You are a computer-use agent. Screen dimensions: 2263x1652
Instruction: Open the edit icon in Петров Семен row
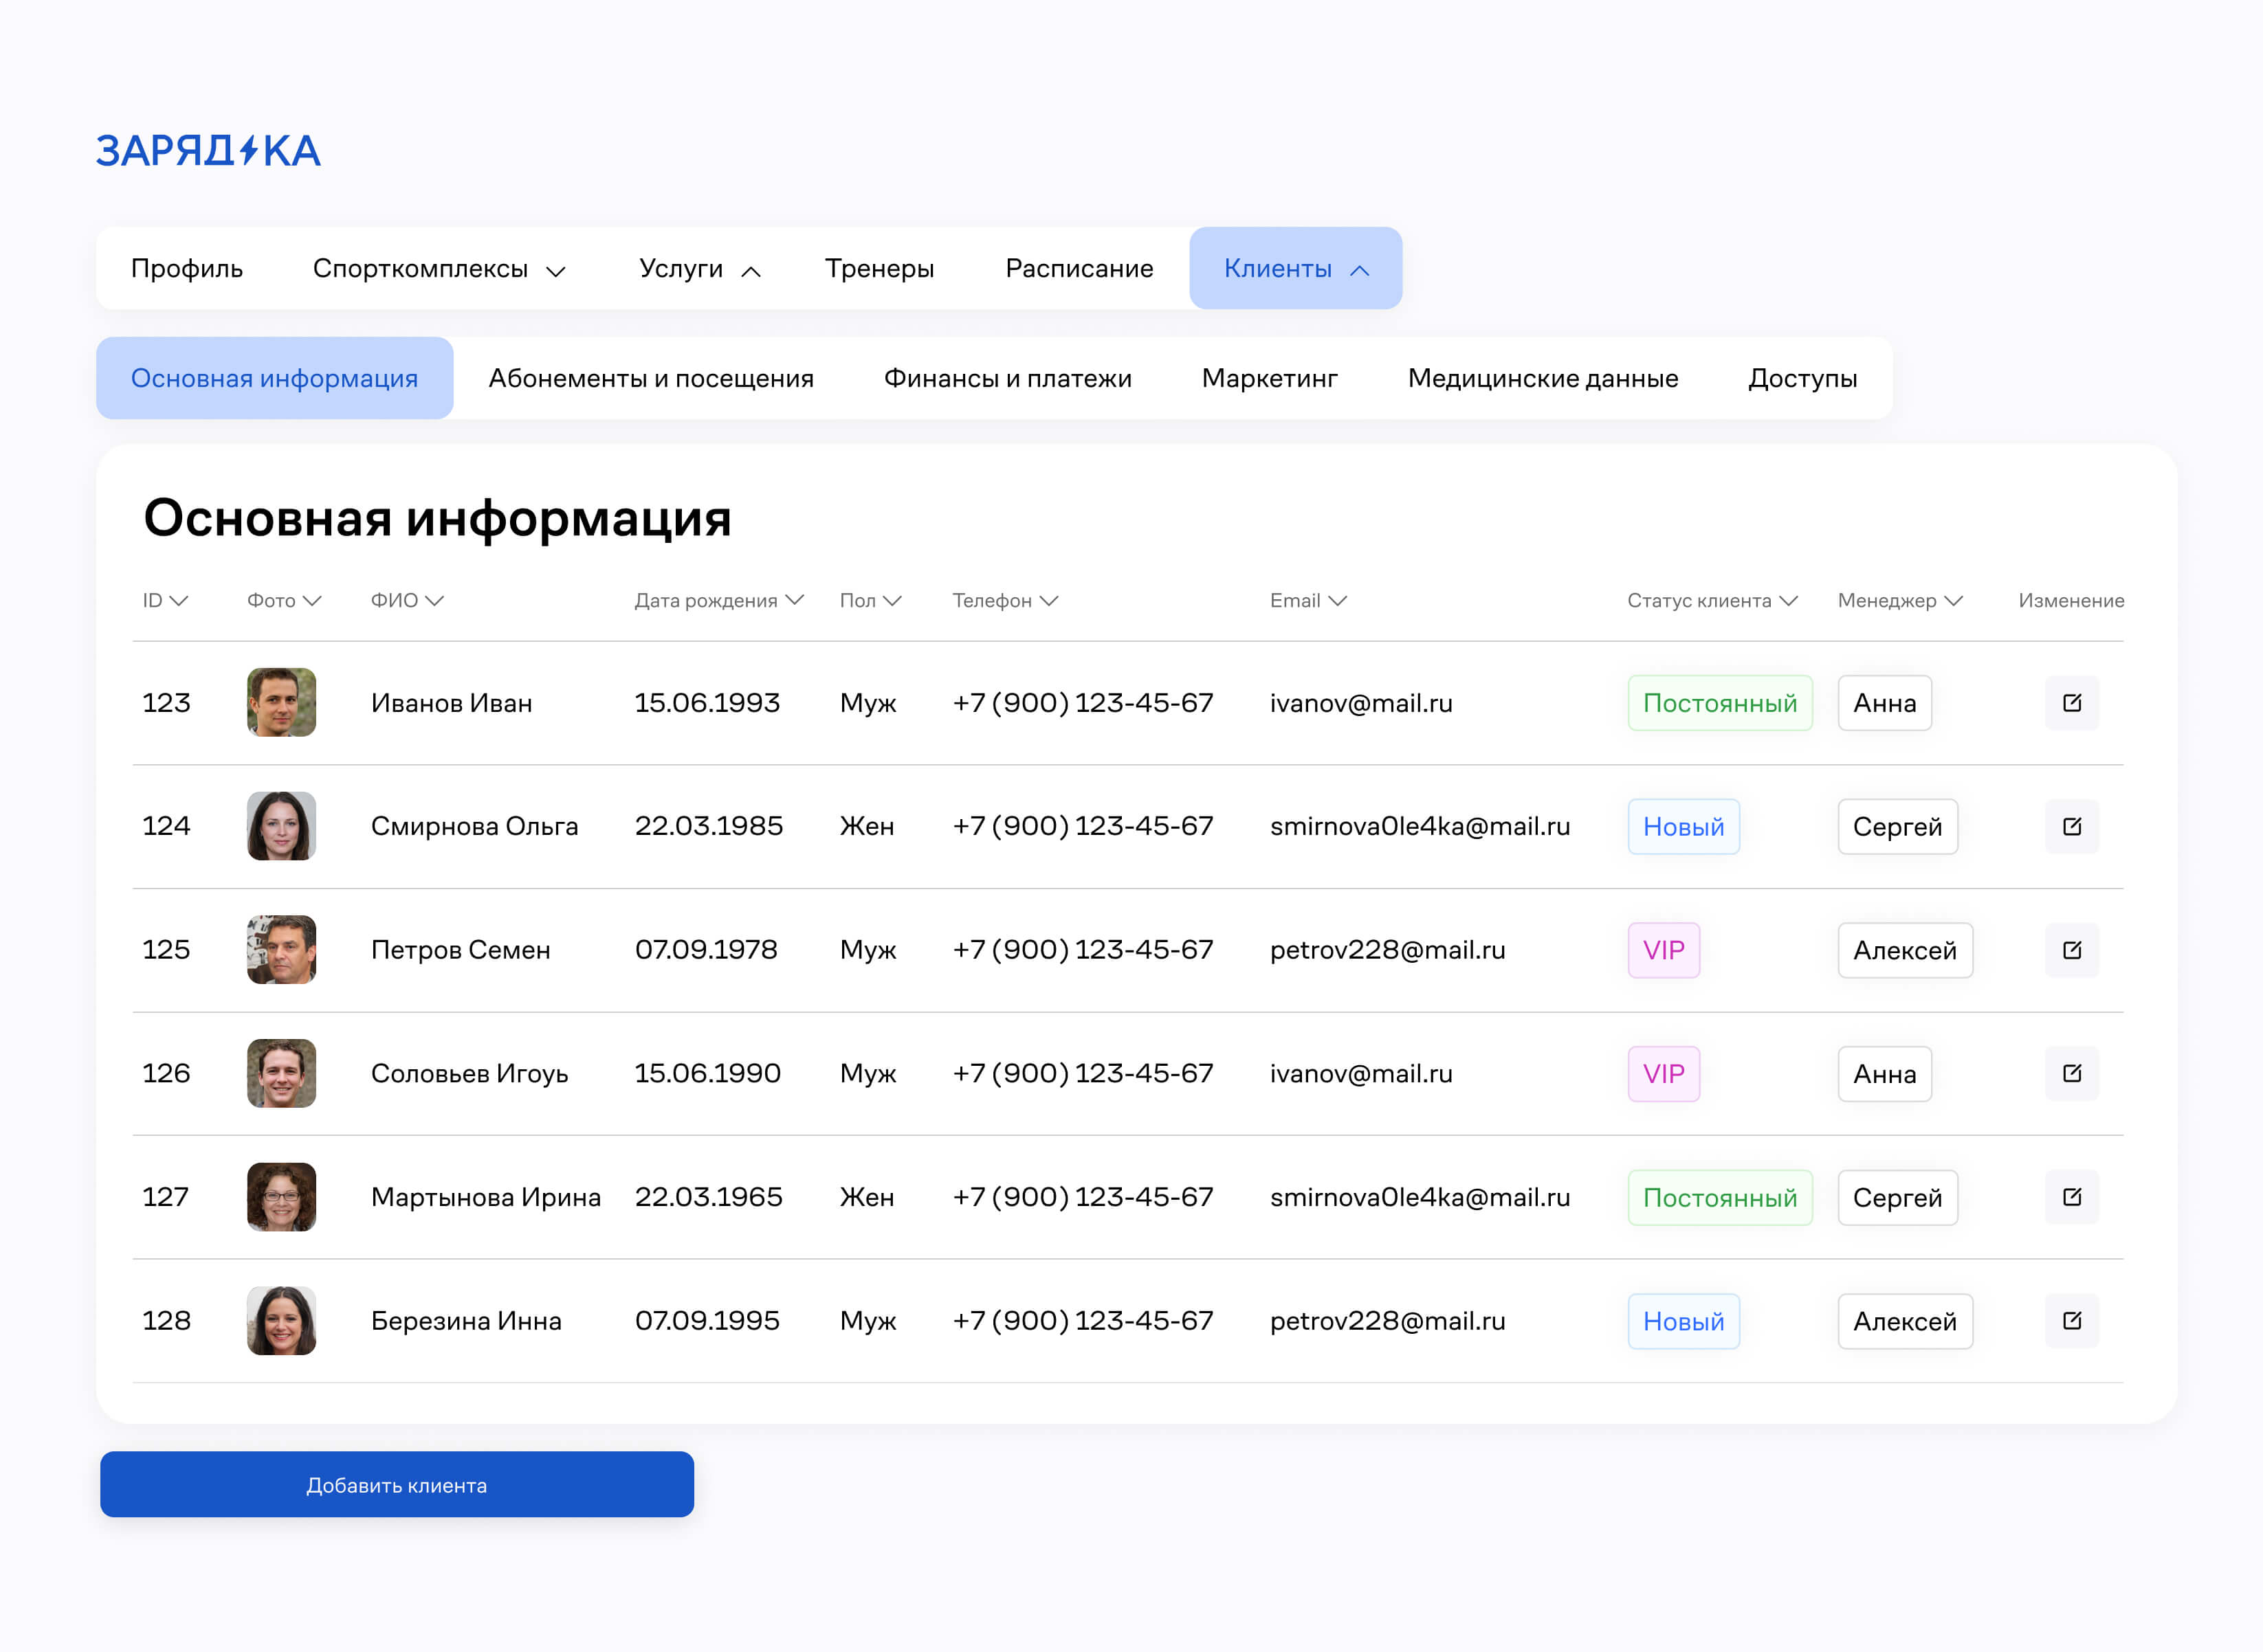coord(2072,950)
